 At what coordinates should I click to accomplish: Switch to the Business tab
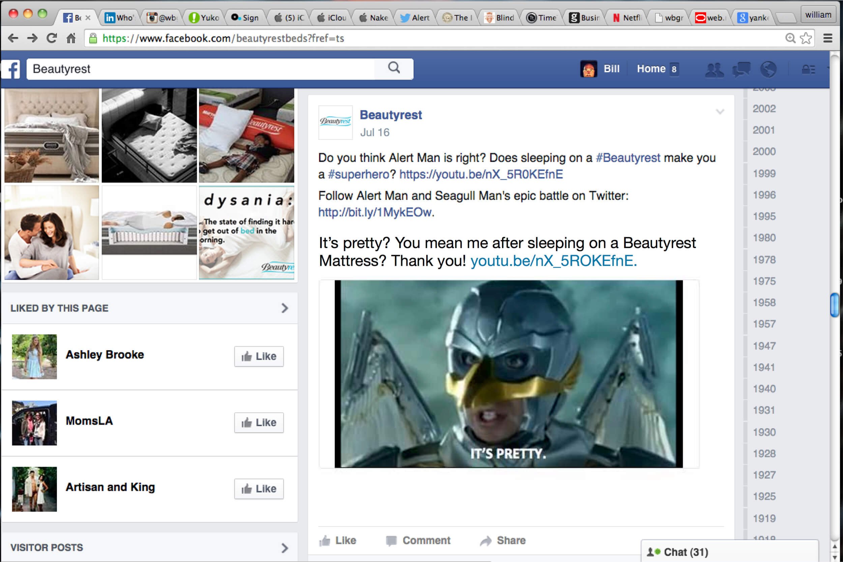(x=585, y=18)
